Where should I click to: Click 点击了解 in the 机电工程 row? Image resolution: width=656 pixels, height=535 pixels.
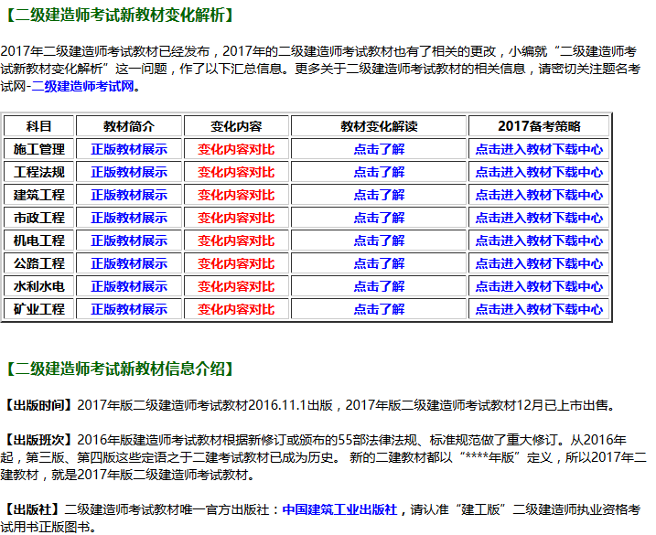[379, 241]
